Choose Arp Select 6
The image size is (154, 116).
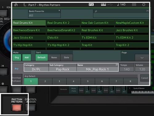pyautogui.click(x=102, y=81)
